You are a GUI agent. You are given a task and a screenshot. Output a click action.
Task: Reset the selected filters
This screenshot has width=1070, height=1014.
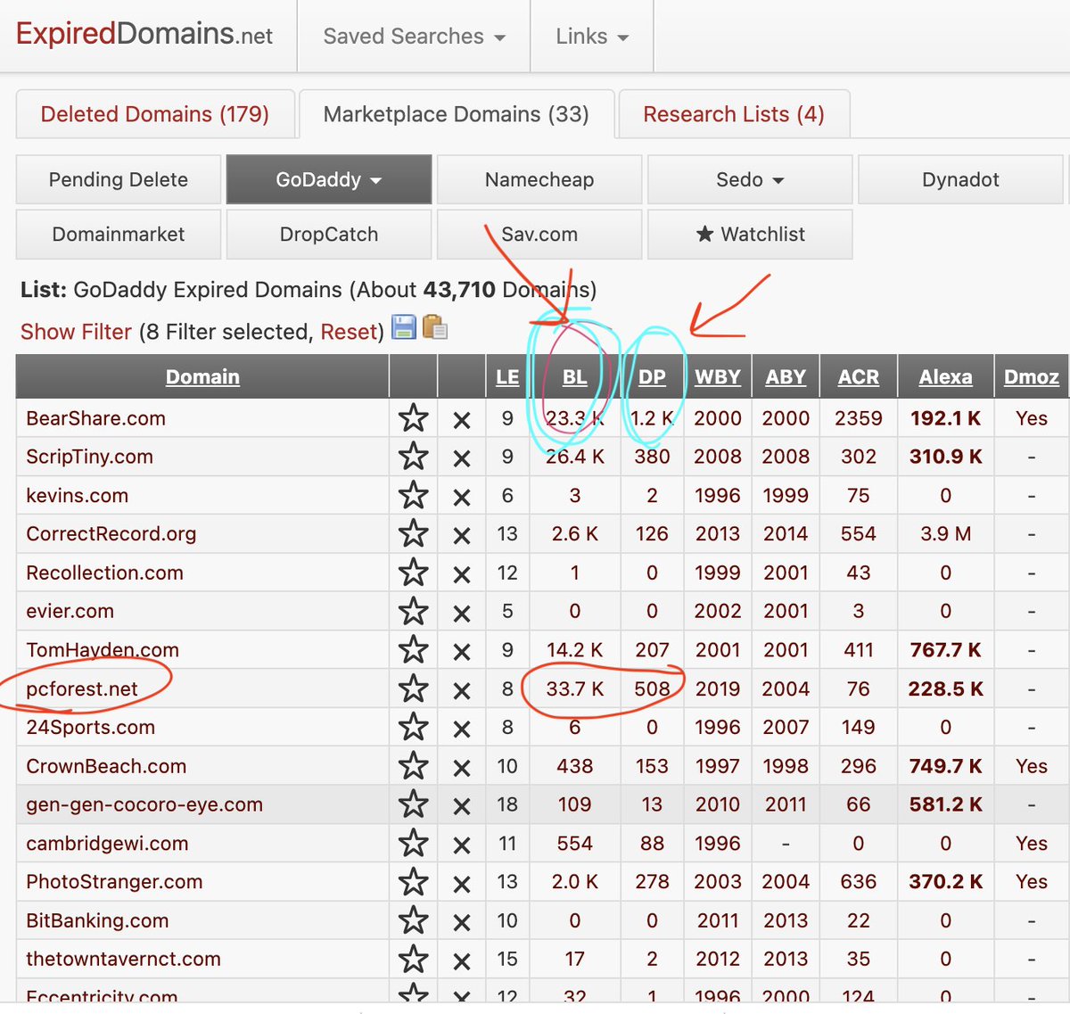click(348, 332)
